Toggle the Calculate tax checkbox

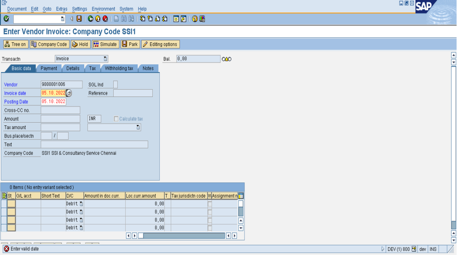[116, 119]
